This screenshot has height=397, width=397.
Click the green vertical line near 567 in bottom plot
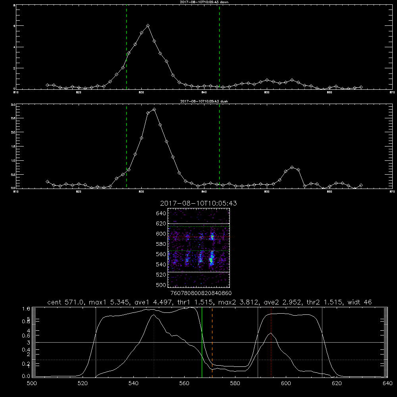202,342
